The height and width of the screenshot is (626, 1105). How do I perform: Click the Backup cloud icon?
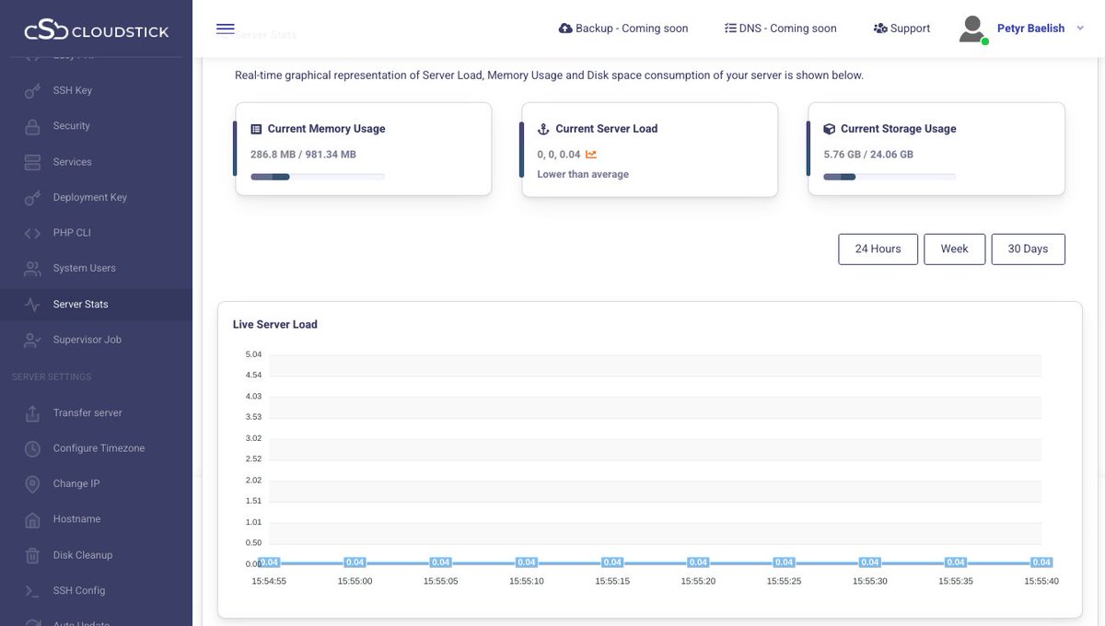tap(565, 29)
